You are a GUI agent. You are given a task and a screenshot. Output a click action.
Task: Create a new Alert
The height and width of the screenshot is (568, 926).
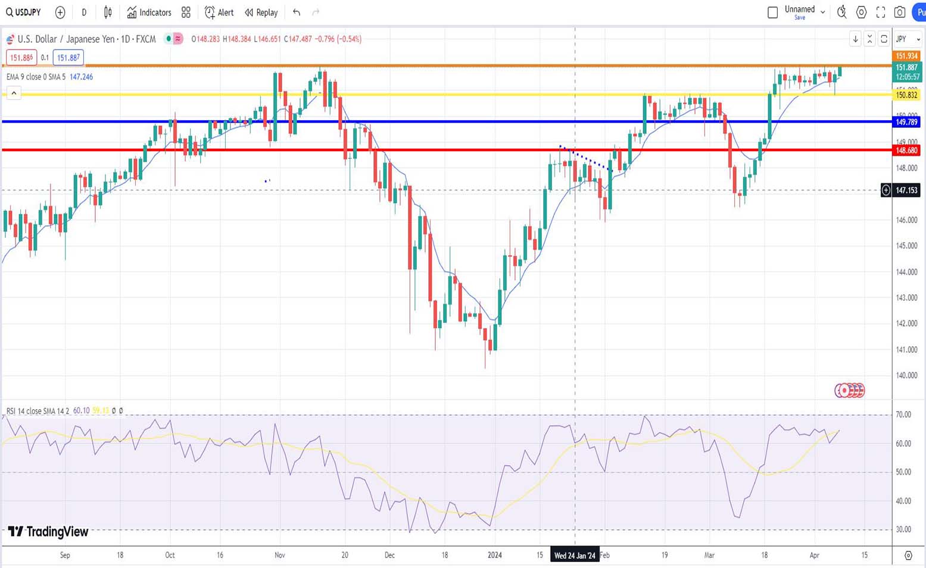(219, 12)
